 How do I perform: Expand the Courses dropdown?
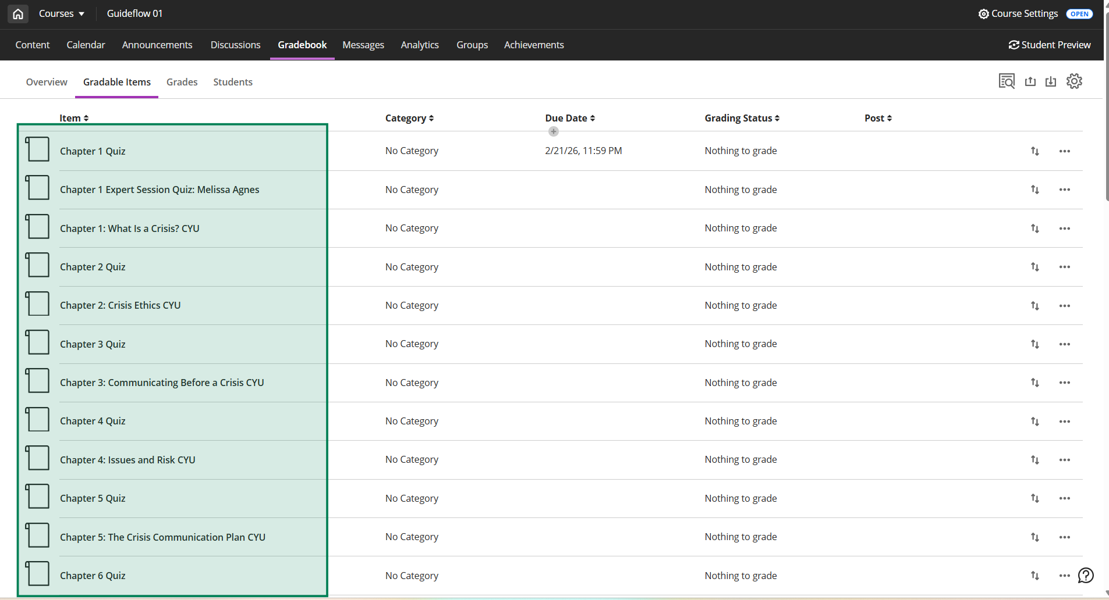pyautogui.click(x=62, y=14)
